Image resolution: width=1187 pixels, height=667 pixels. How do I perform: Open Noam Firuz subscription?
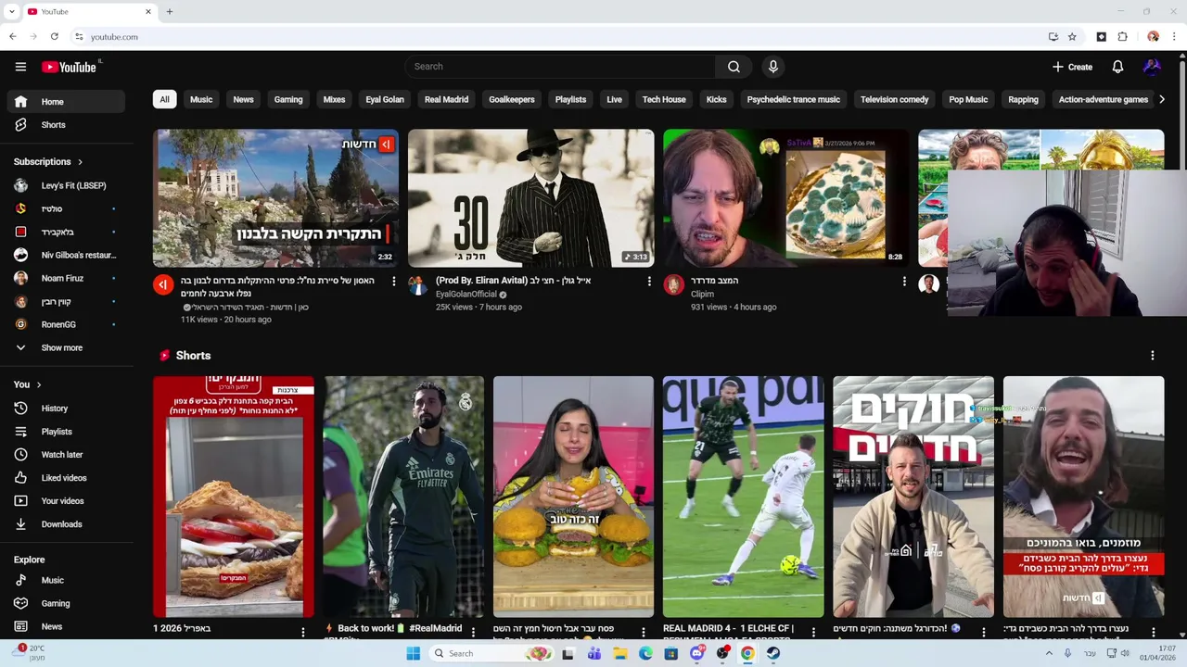click(66, 279)
